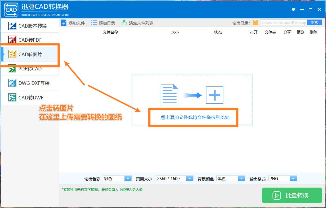Click the 清空文件列表 clear list icon

click(x=124, y=22)
